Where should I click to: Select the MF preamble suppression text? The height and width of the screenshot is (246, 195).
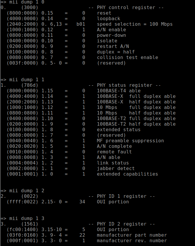[x=130, y=141]
